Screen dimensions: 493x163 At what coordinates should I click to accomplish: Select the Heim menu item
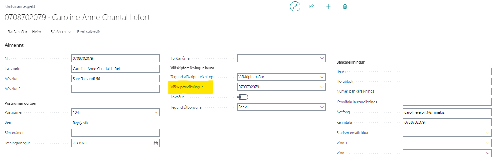point(36,32)
